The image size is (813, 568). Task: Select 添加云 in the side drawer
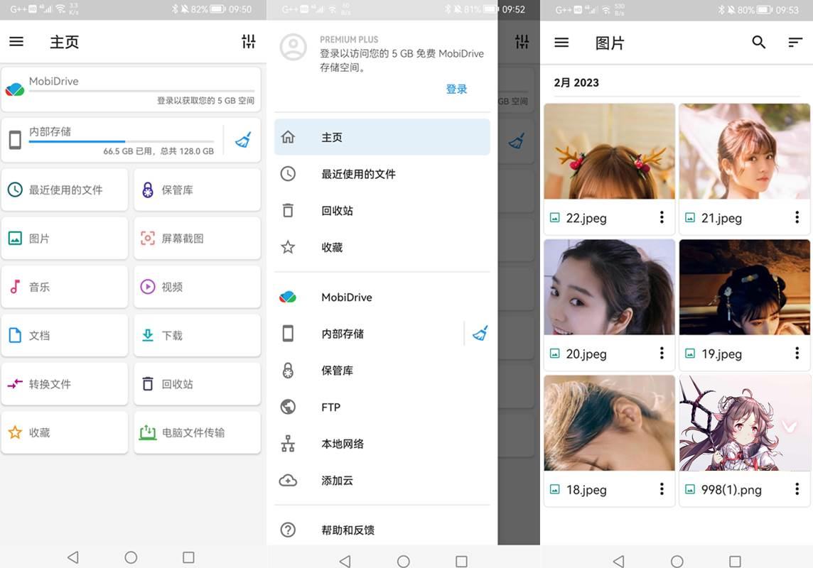pos(337,481)
